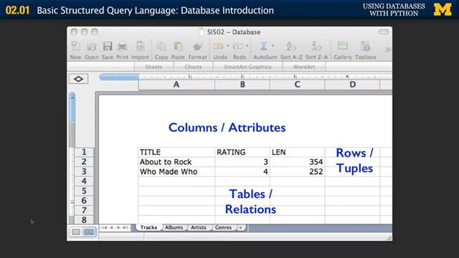Click the TITLE header cell
The width and height of the screenshot is (459, 258).
click(x=176, y=152)
